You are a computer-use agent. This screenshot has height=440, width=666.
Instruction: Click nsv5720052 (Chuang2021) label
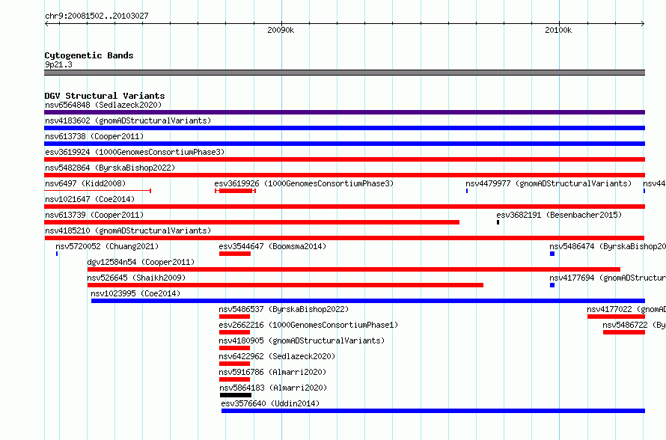click(107, 246)
